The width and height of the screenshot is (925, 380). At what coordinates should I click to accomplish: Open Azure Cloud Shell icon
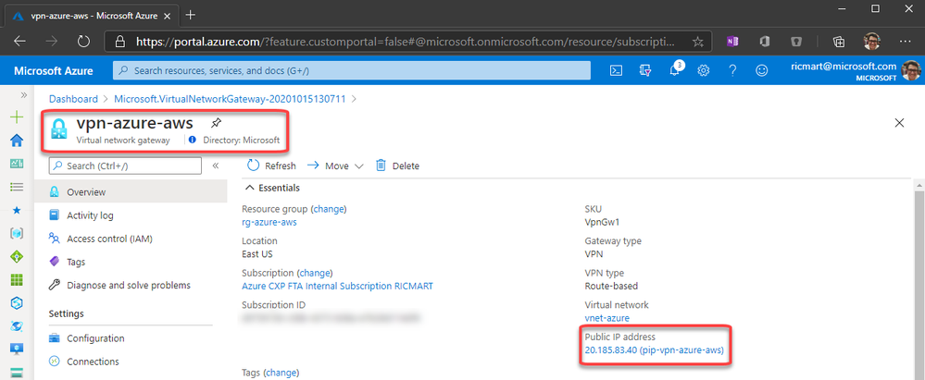[x=616, y=70]
